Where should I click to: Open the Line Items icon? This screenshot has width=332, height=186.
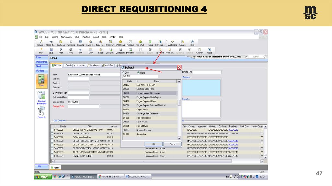pos(110,51)
